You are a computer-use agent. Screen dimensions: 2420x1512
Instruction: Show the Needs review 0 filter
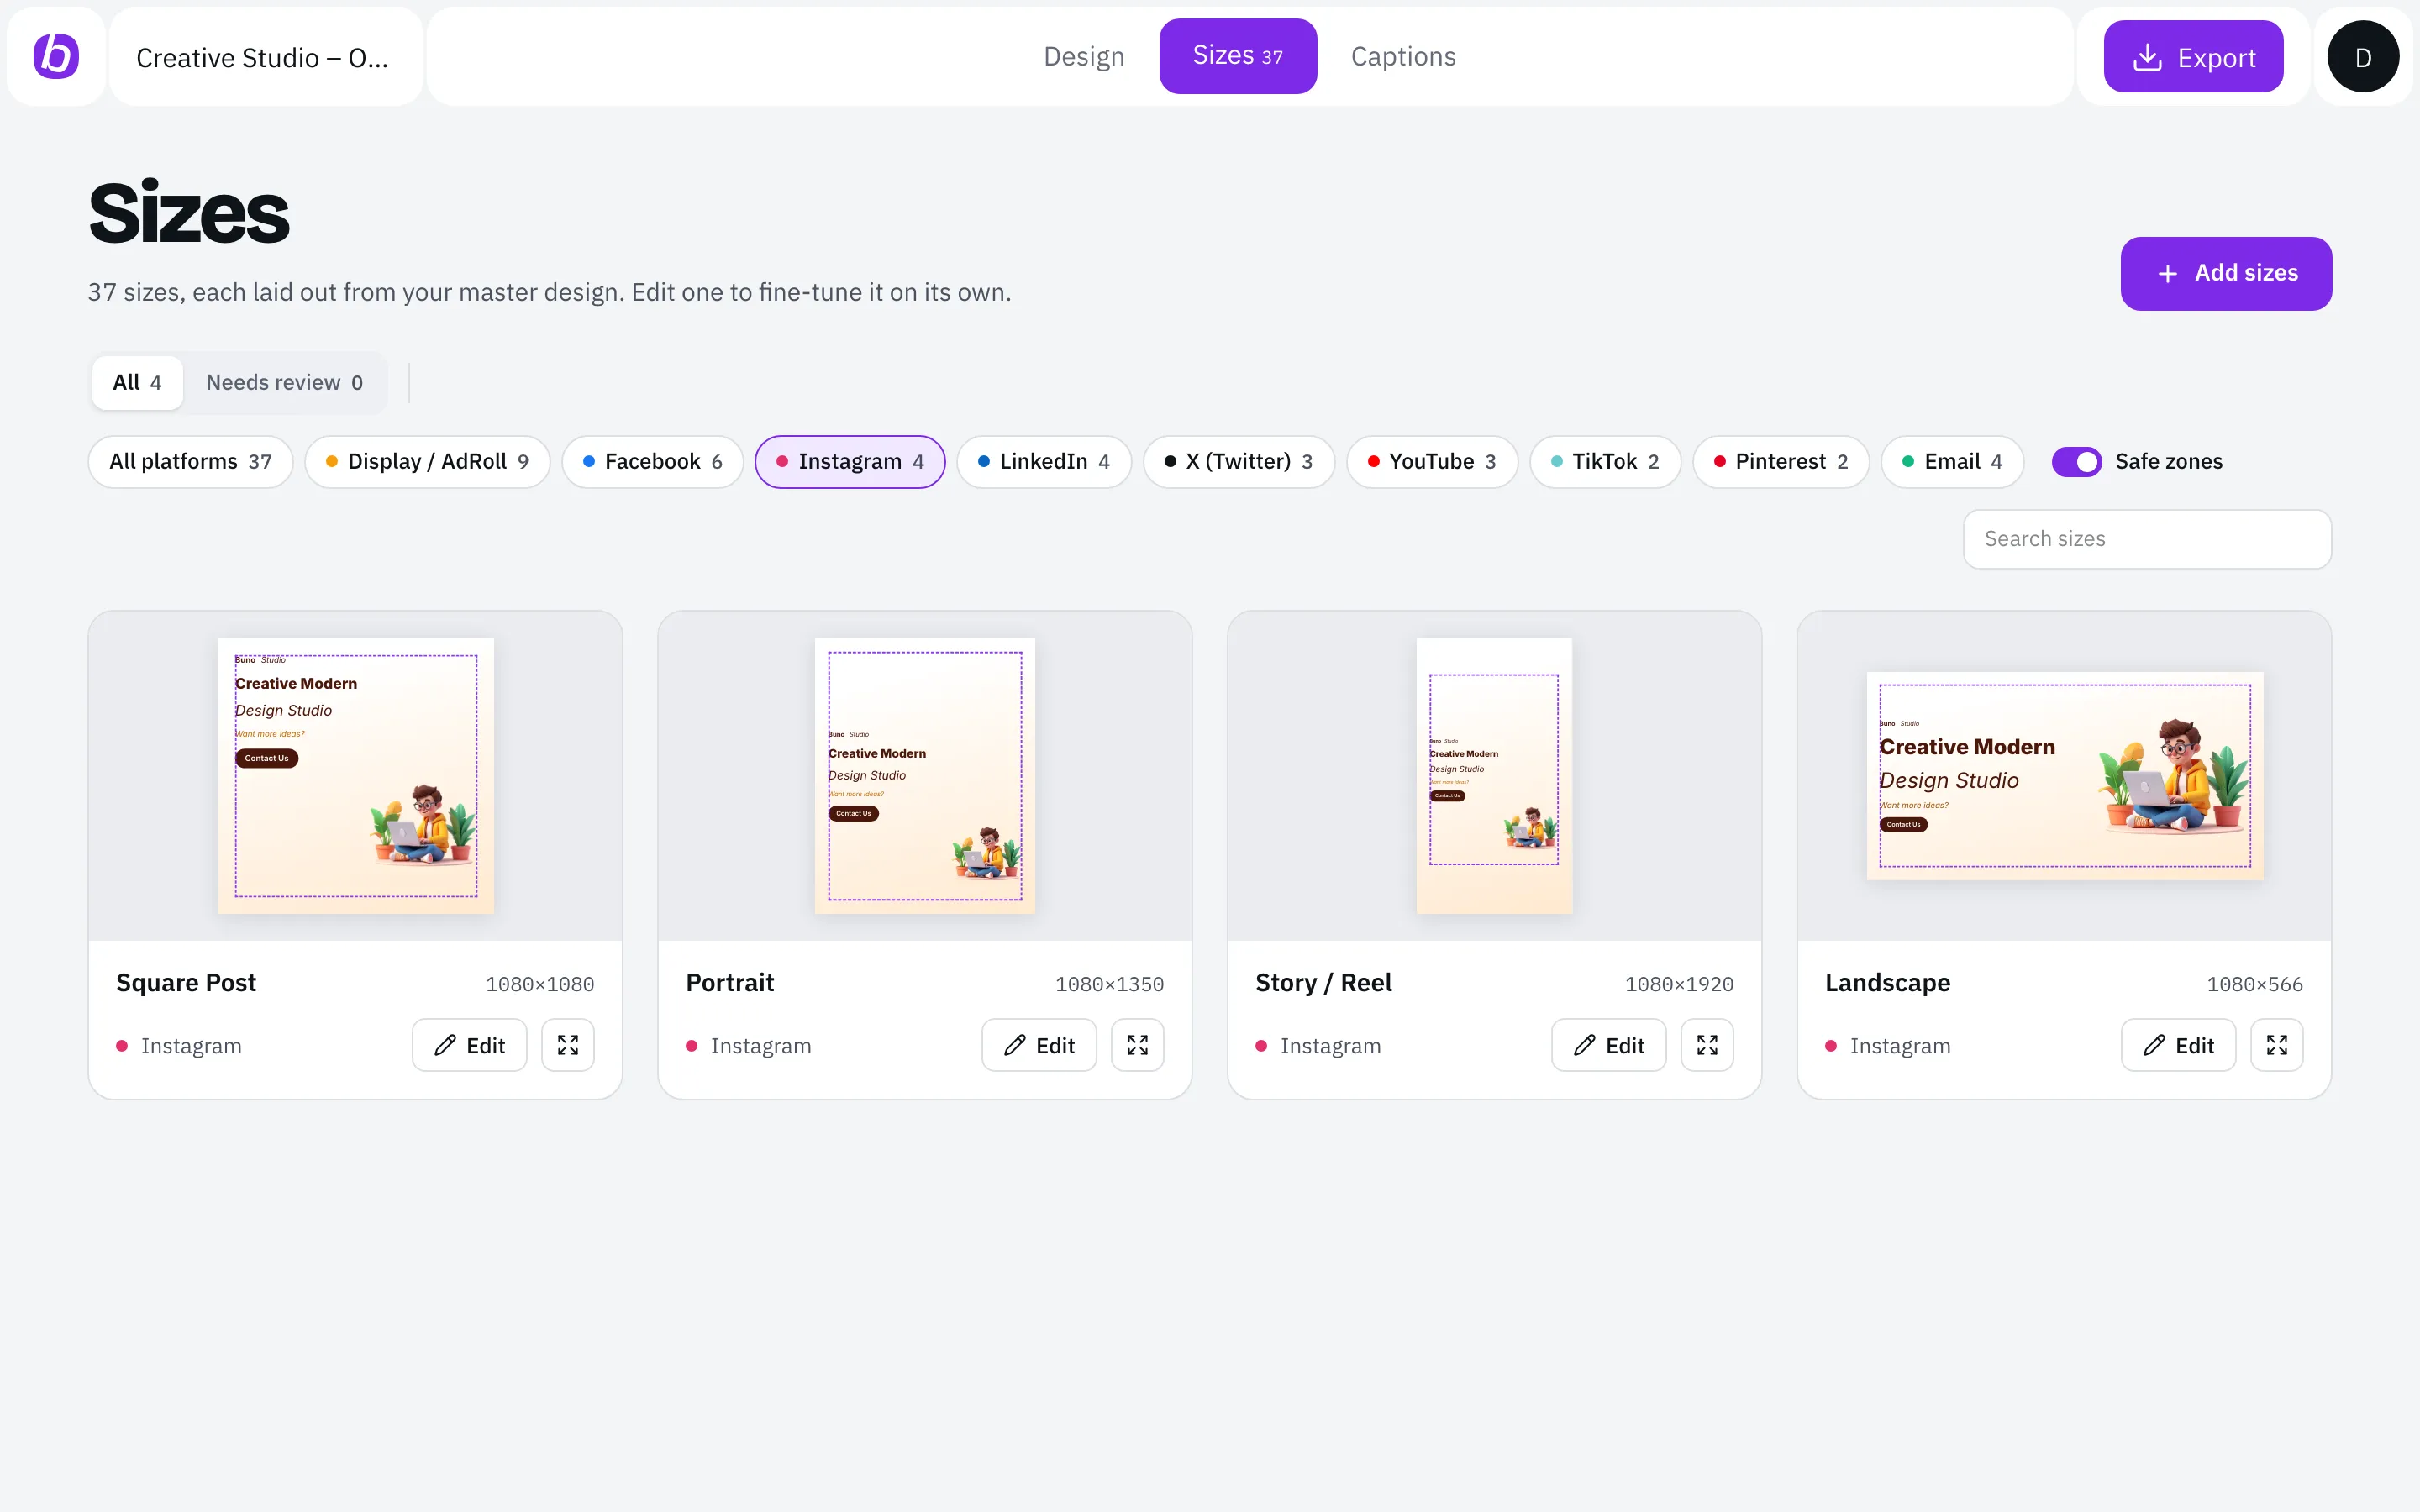coord(284,382)
